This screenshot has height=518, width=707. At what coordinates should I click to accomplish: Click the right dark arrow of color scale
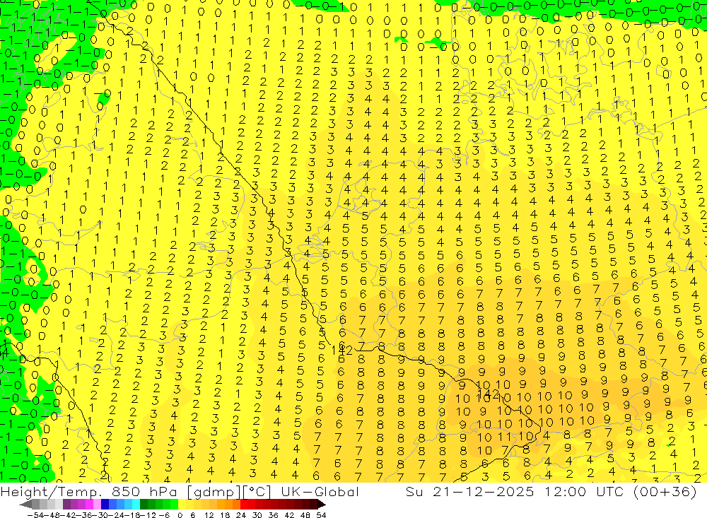(x=322, y=505)
